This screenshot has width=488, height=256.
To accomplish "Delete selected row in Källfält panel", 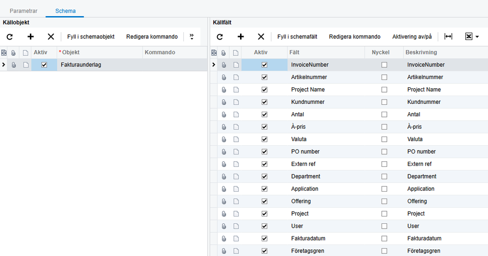I will point(261,37).
